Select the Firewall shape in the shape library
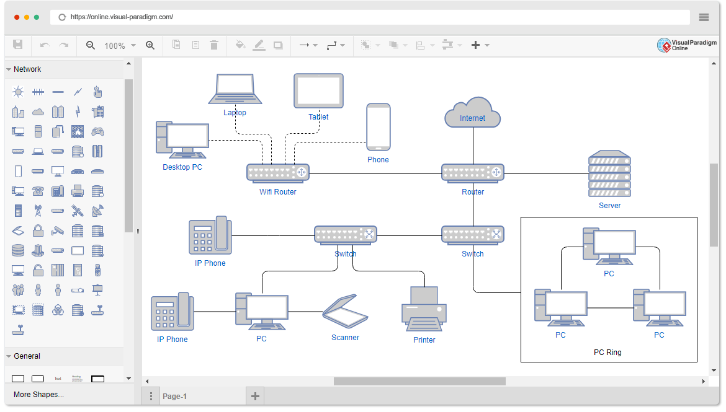Viewport: 726px width, 412px height. pos(78,131)
